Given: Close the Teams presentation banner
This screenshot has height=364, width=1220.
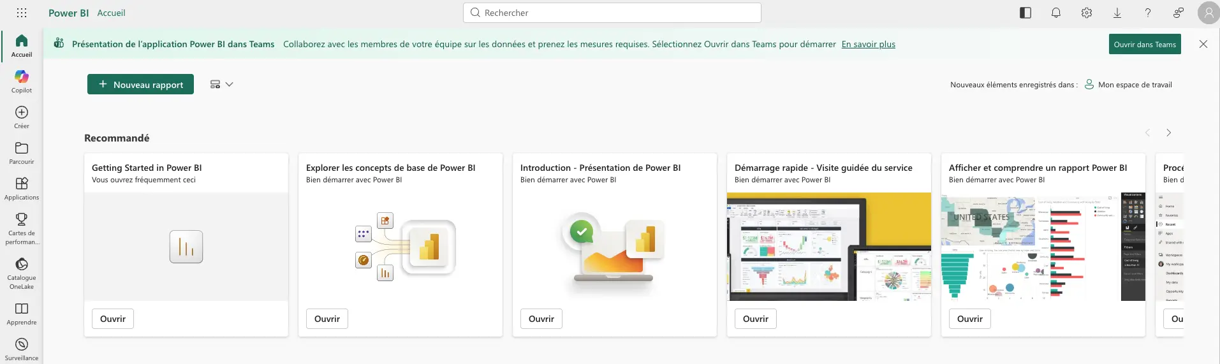Looking at the screenshot, I should pyautogui.click(x=1203, y=44).
